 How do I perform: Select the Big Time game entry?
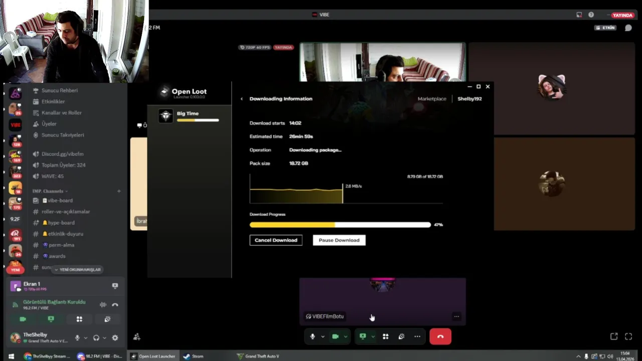coord(190,116)
